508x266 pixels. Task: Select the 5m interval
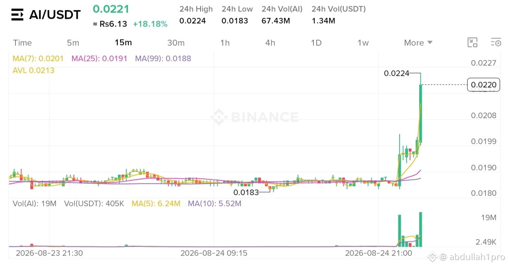point(73,43)
